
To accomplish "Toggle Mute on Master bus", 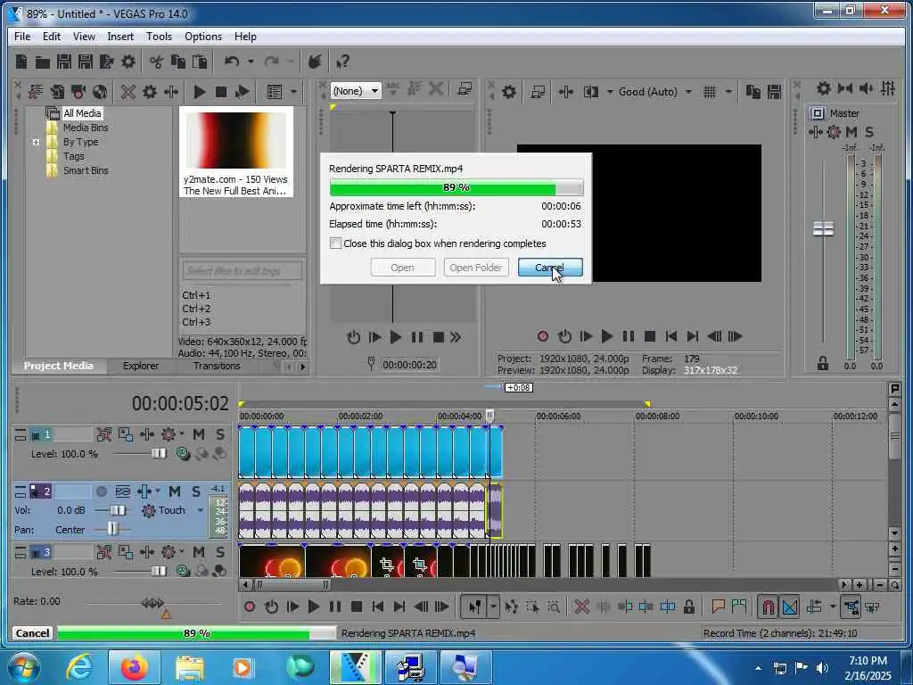I will (851, 132).
